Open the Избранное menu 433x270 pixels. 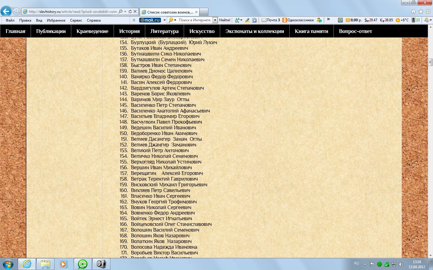click(x=56, y=20)
